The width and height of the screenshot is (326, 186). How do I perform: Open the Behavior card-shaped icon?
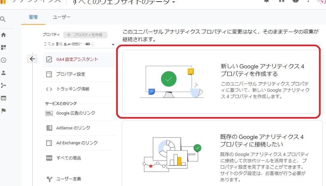[x=3, y=98]
